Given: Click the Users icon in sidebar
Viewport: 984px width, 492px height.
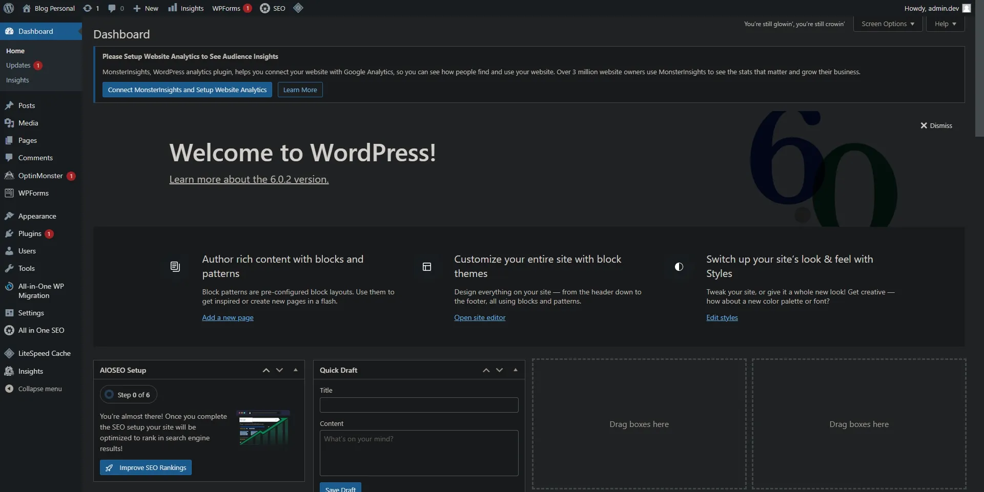Looking at the screenshot, I should click(9, 251).
